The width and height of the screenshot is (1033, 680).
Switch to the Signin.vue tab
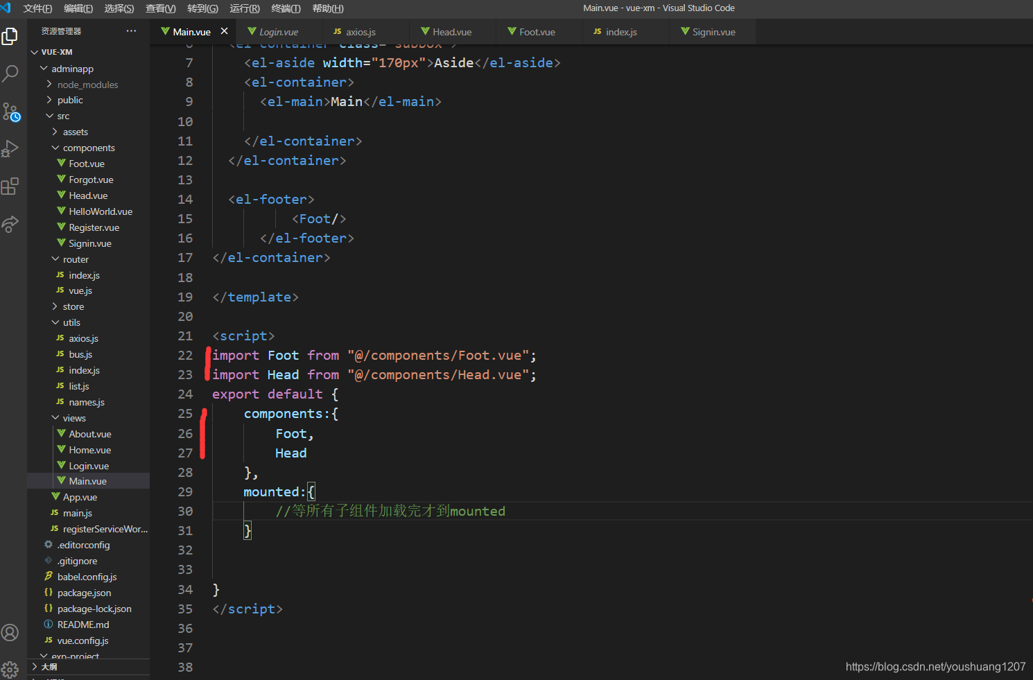click(713, 32)
